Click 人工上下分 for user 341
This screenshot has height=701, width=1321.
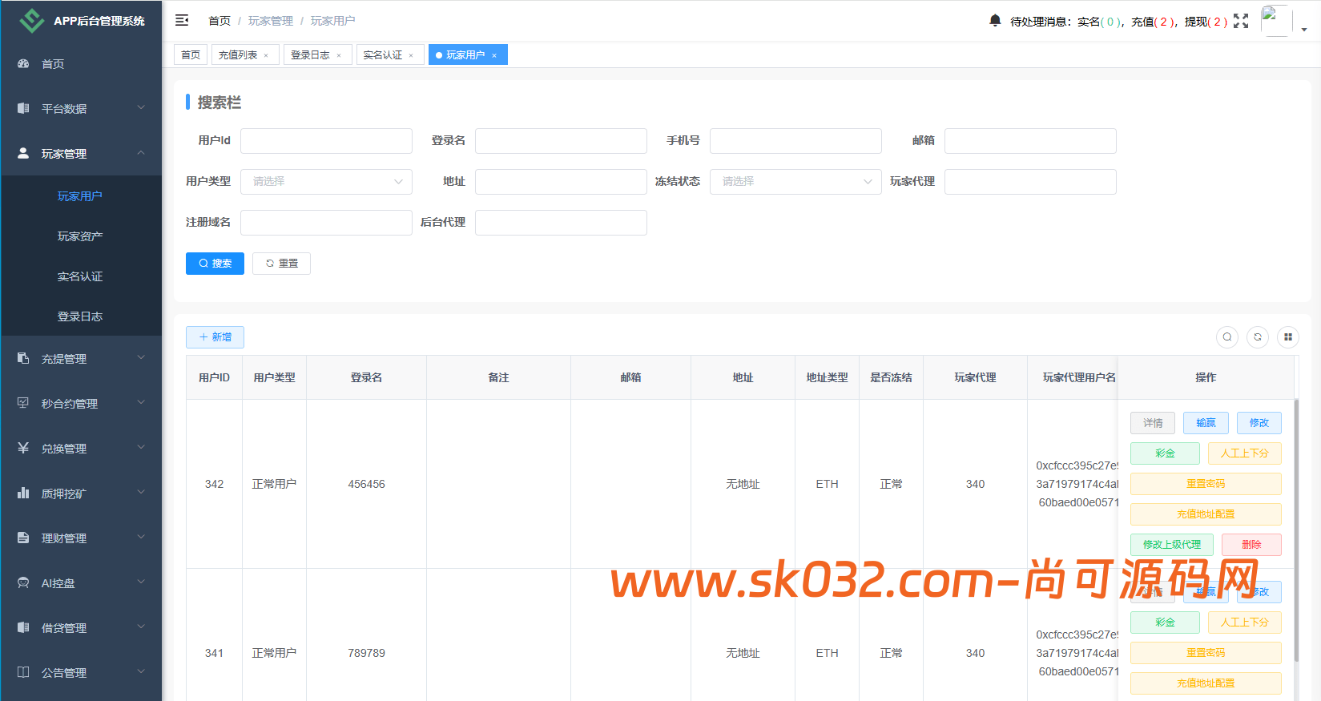click(1245, 622)
